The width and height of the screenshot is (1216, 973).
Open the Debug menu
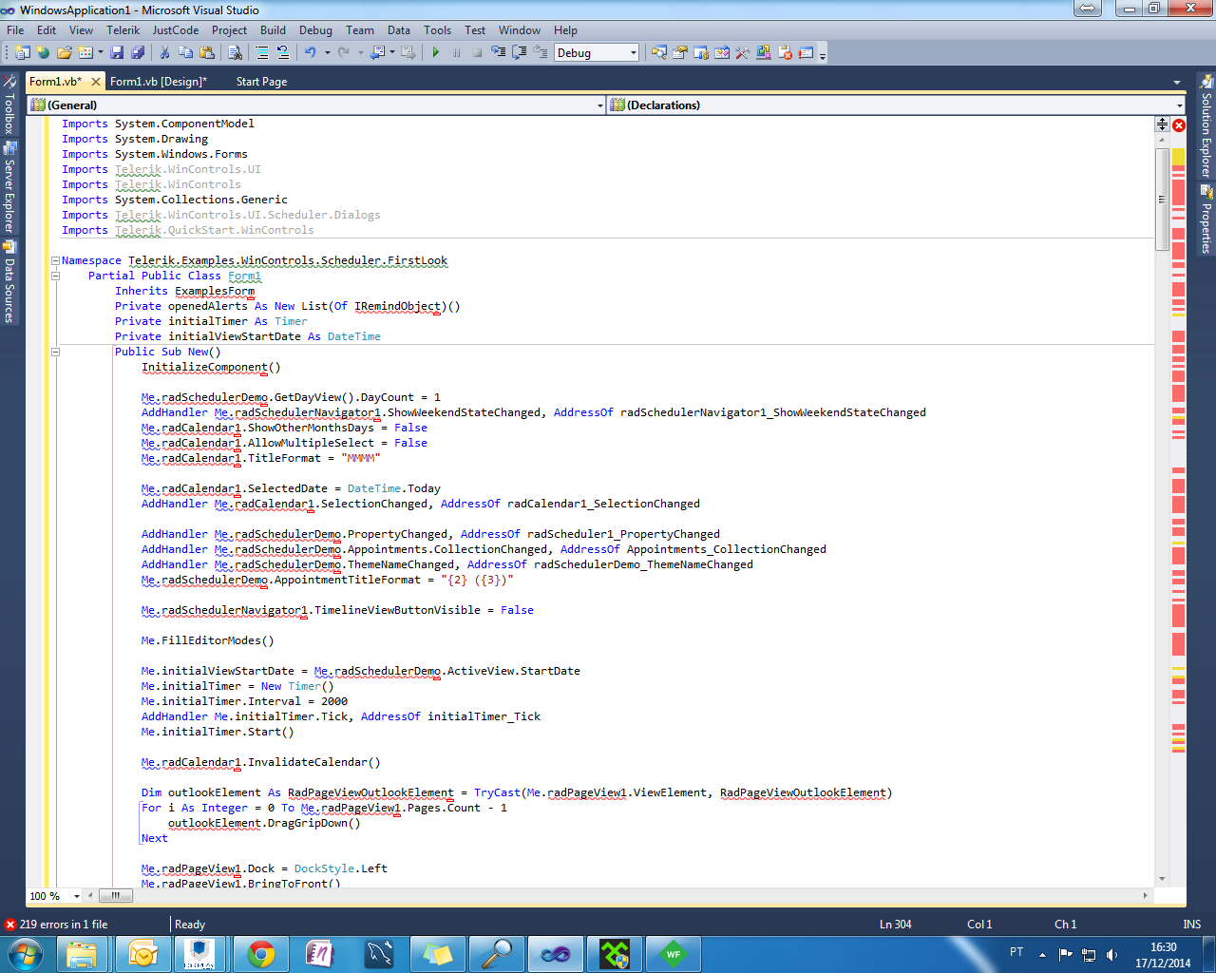315,30
